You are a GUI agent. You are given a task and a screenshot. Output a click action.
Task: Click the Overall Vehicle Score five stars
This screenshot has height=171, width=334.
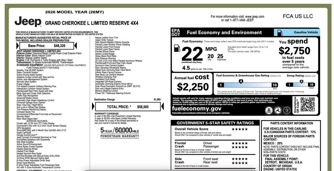point(240,129)
